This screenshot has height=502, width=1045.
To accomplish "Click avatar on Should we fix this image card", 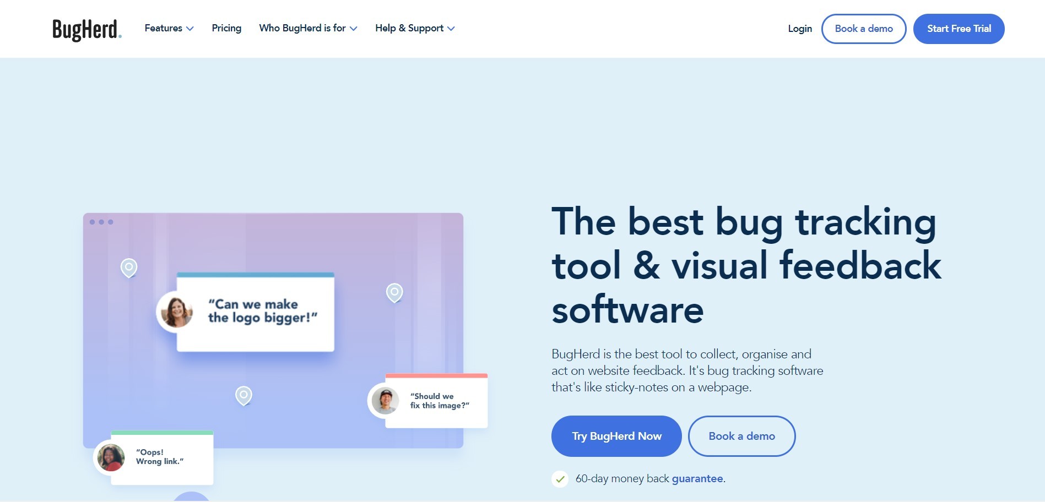I will click(386, 401).
